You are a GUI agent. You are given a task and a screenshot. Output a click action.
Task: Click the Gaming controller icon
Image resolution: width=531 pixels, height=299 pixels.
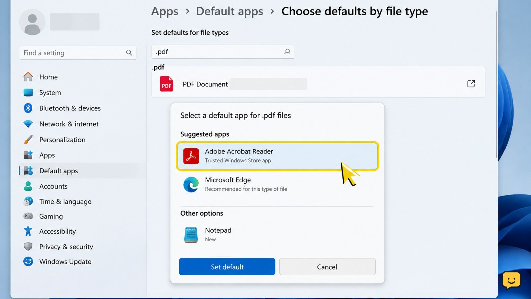28,216
